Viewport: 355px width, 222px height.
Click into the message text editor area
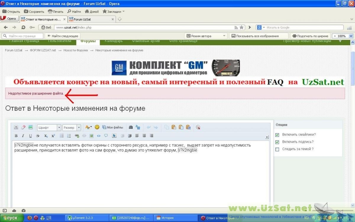click(x=141, y=175)
